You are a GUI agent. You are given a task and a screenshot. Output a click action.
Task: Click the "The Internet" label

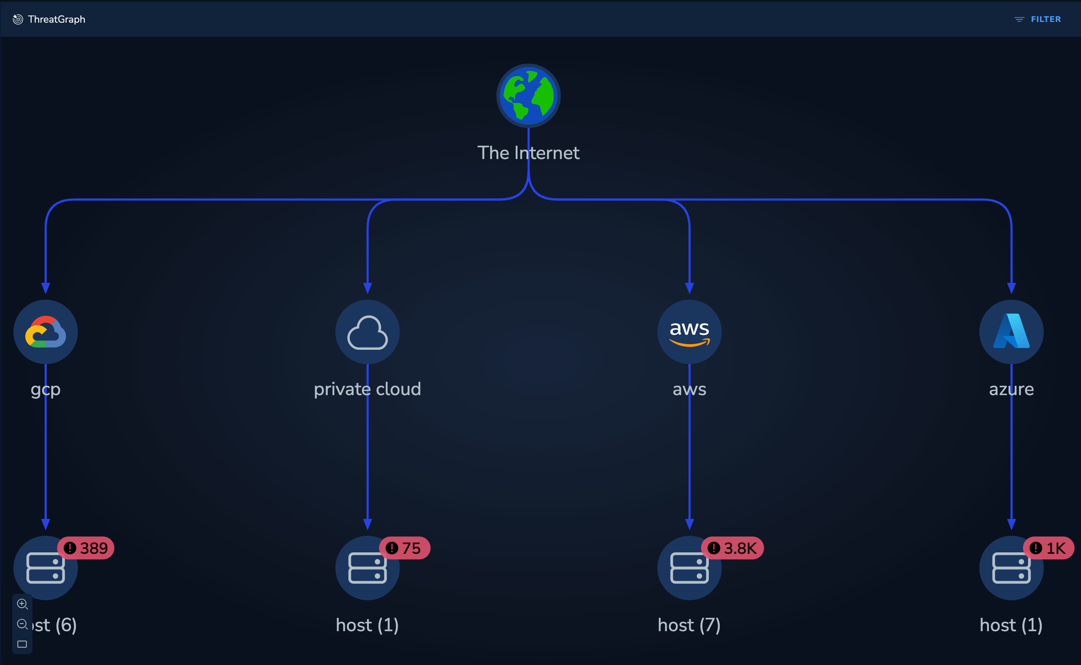(528, 153)
